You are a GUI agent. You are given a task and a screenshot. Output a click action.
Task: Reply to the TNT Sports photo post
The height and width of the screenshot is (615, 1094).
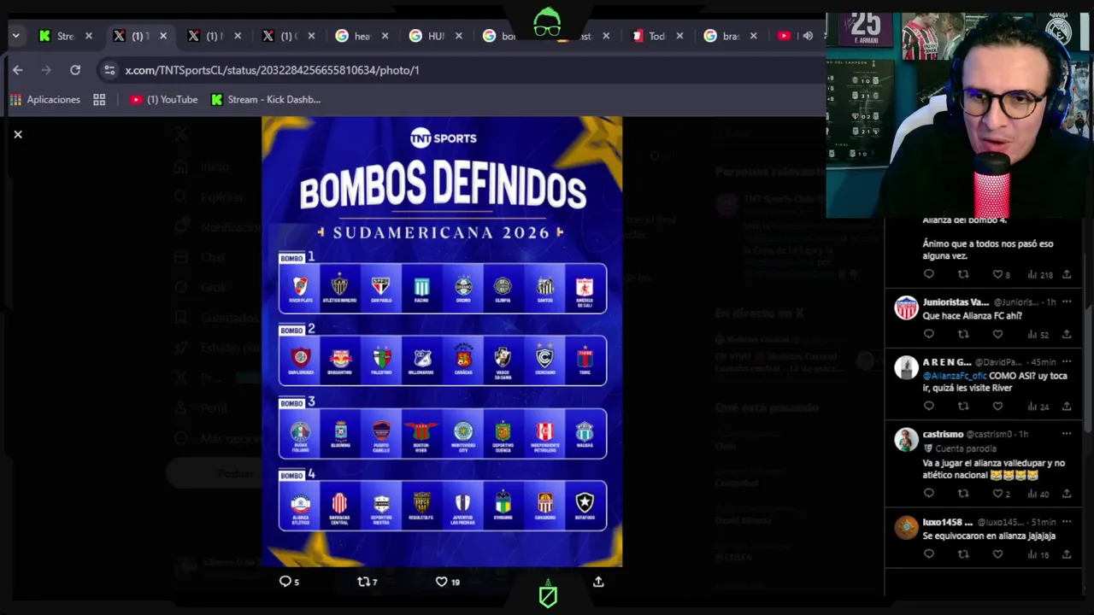coord(289,582)
